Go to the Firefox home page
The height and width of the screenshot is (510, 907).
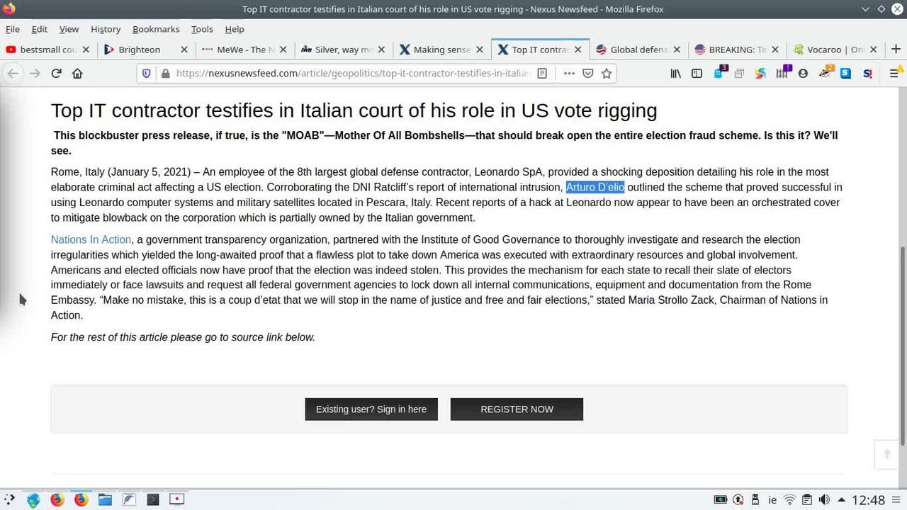(77, 73)
